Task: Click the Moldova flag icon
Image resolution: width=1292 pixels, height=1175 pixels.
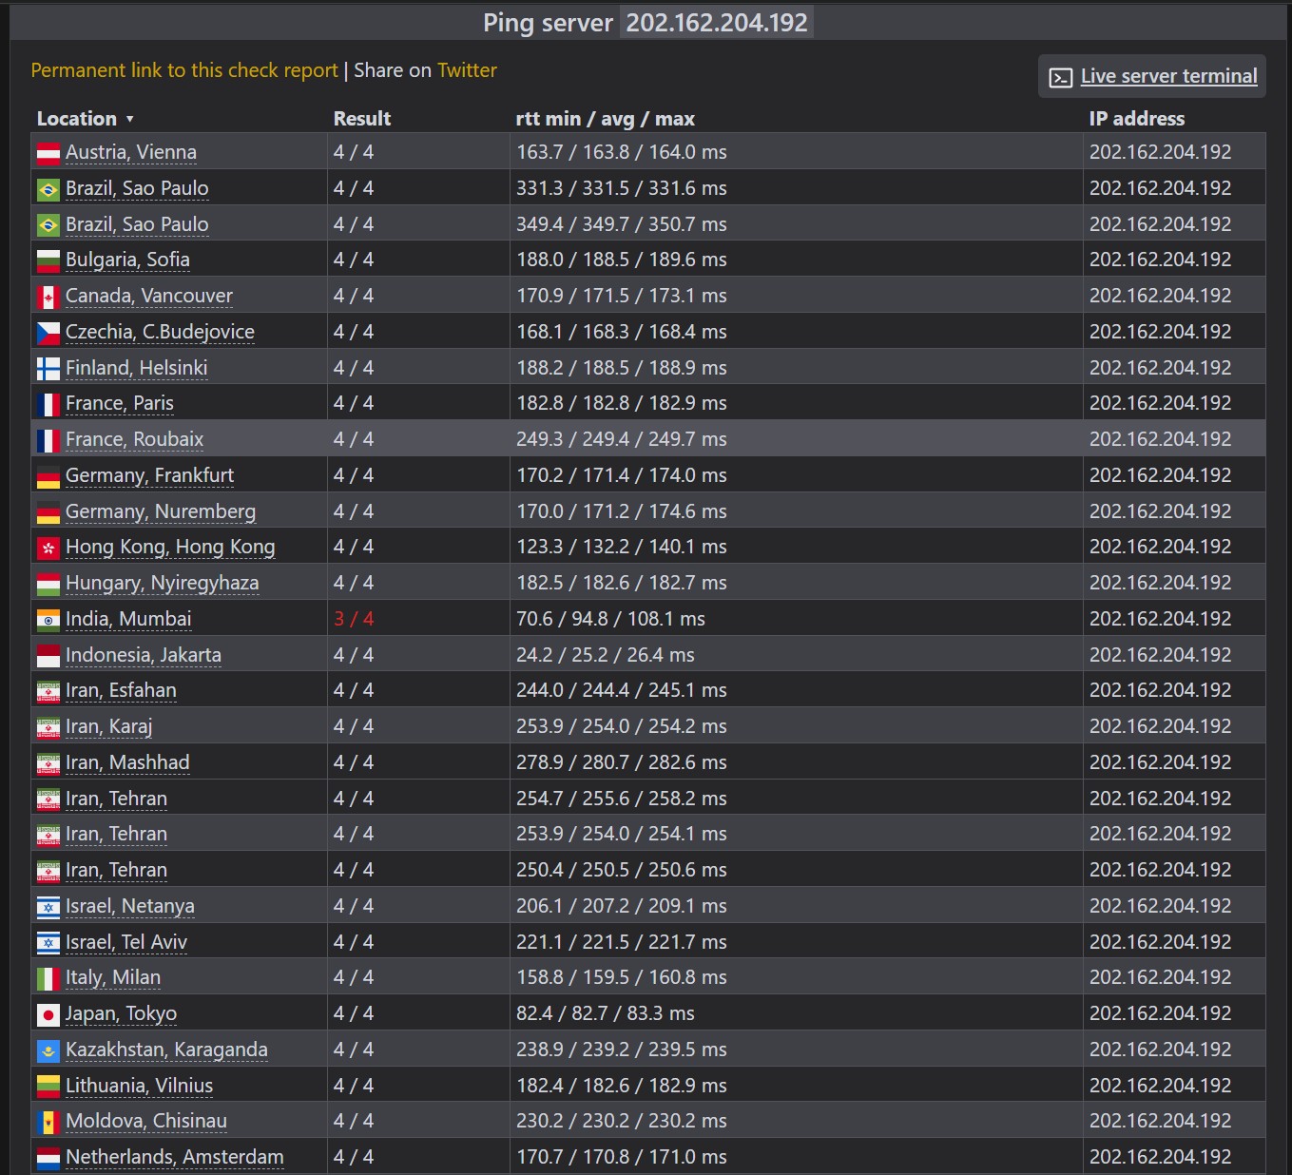Action: 48,1122
